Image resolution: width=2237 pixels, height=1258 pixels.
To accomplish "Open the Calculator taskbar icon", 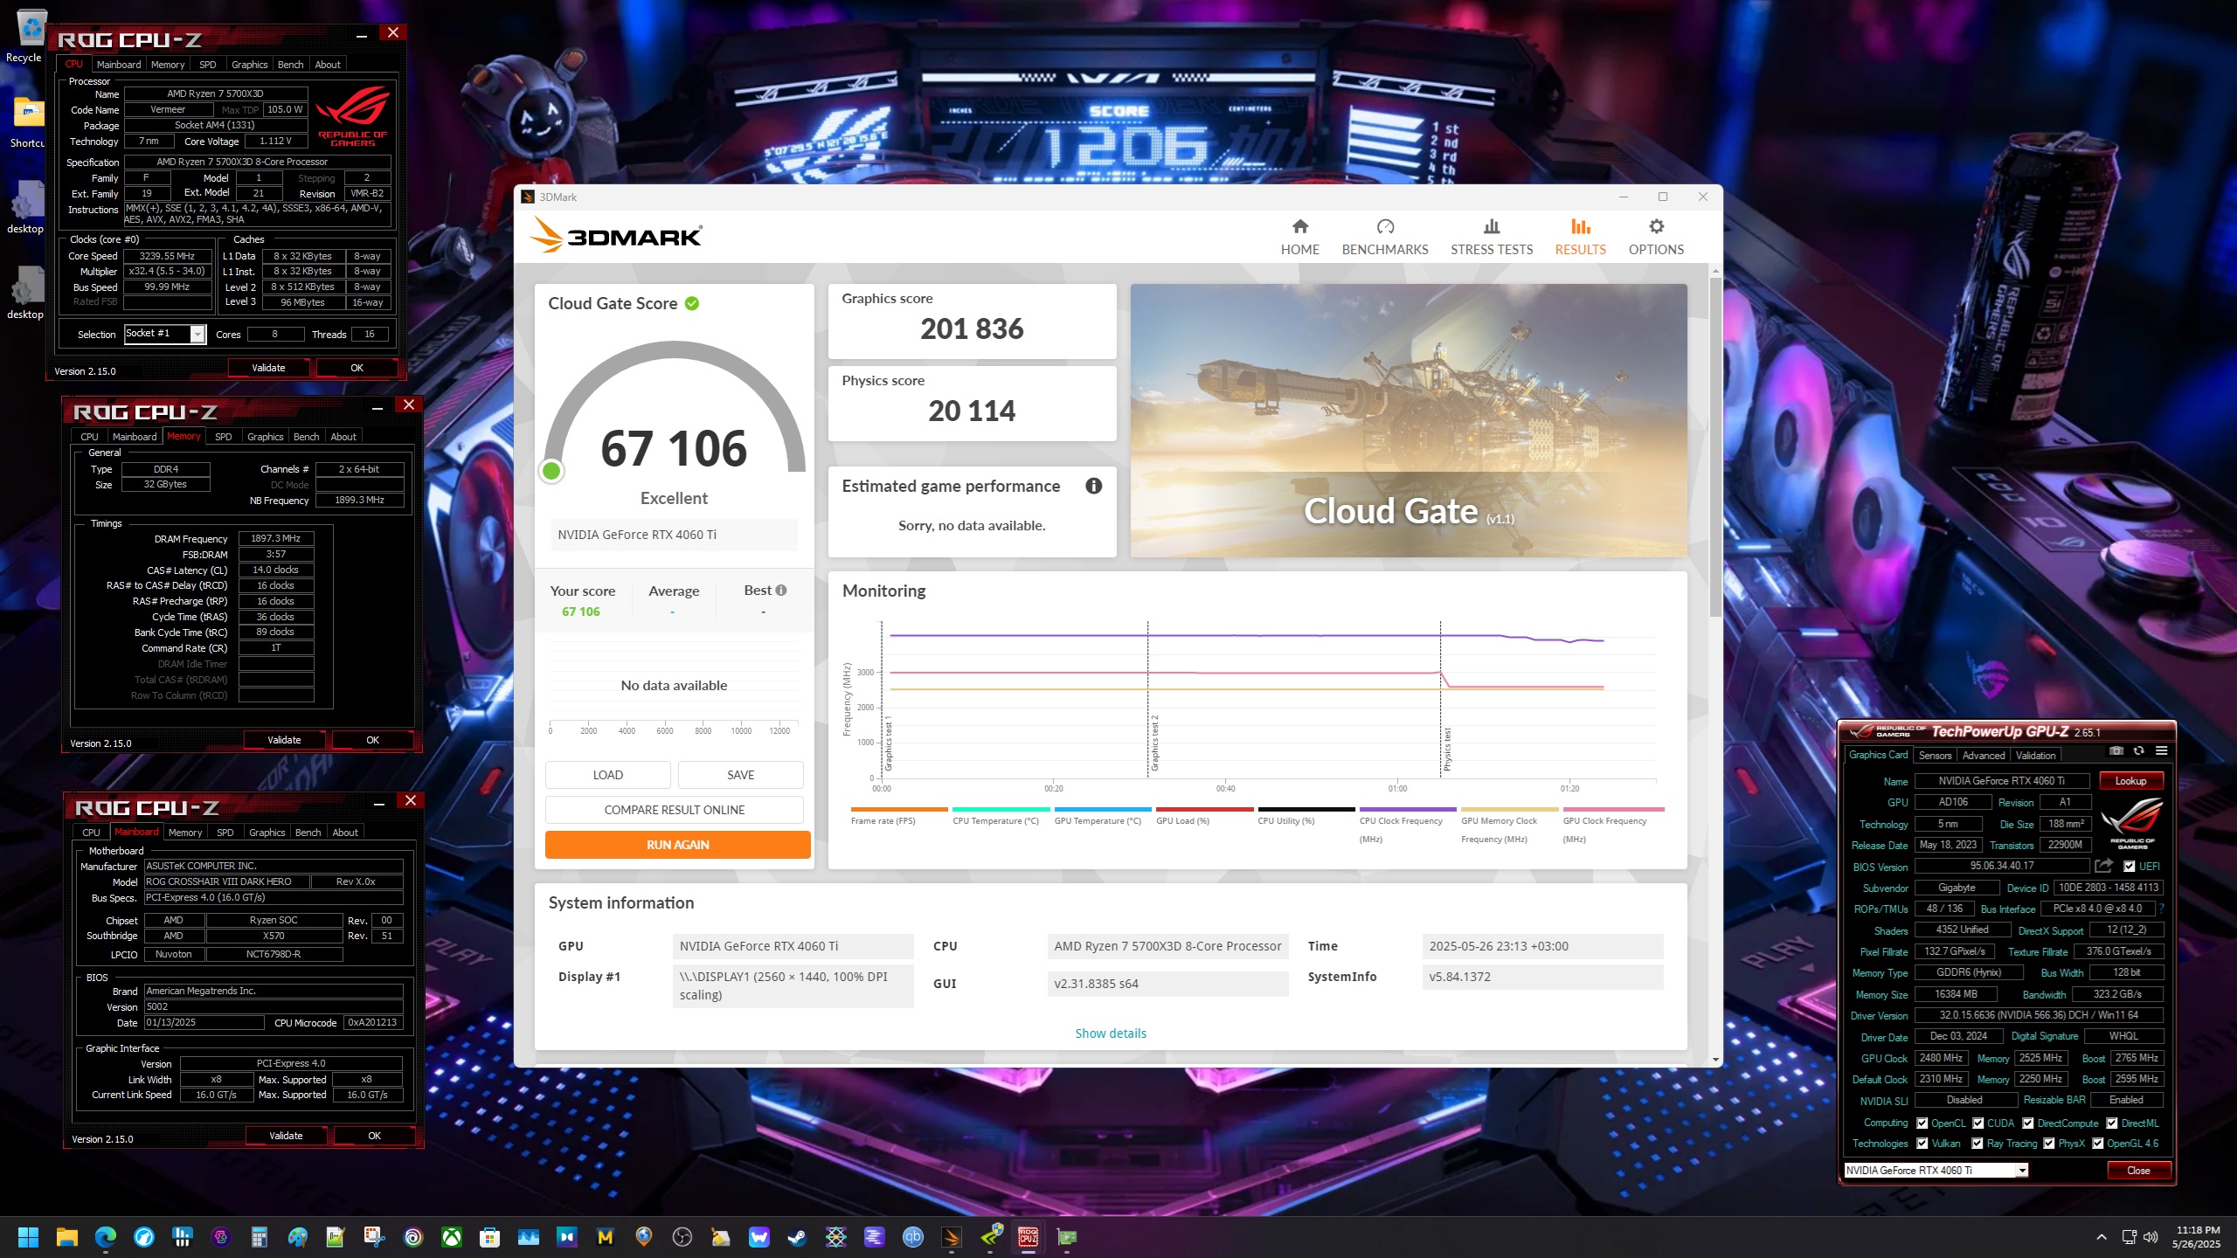I will click(260, 1236).
